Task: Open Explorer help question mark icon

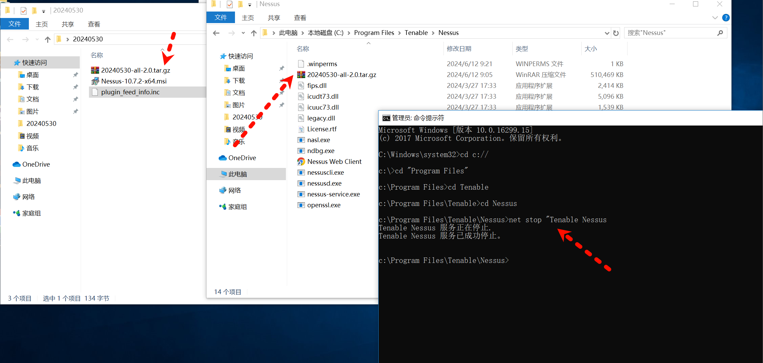Action: tap(726, 18)
